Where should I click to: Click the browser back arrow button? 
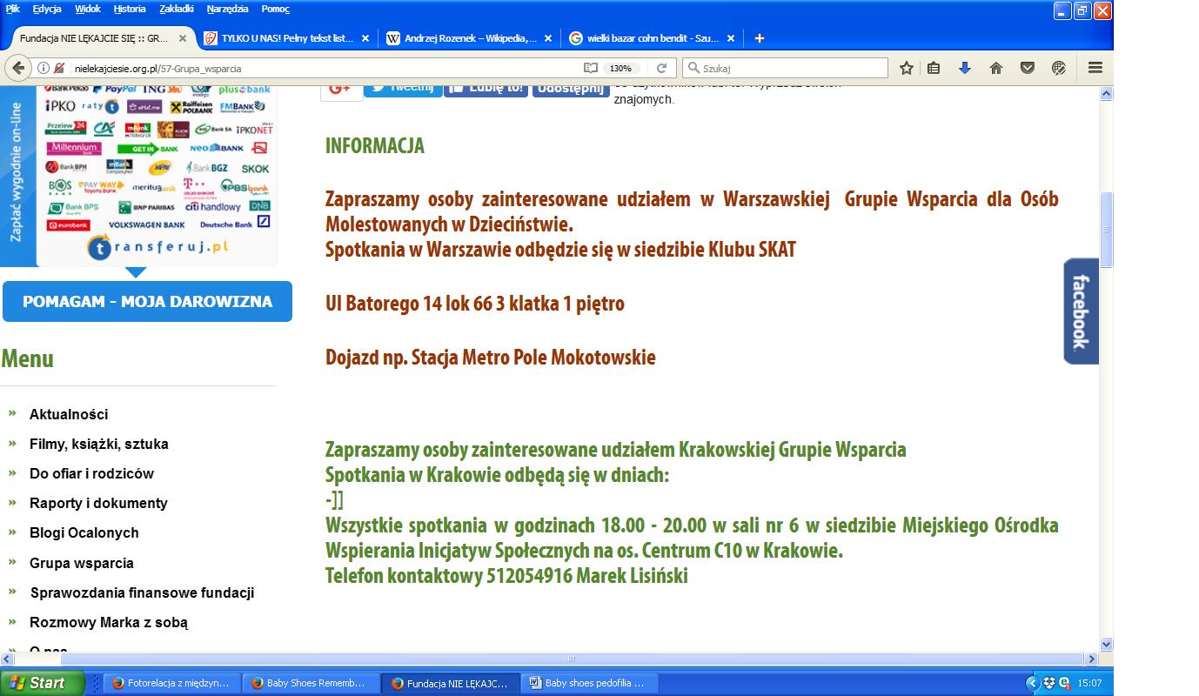(17, 68)
